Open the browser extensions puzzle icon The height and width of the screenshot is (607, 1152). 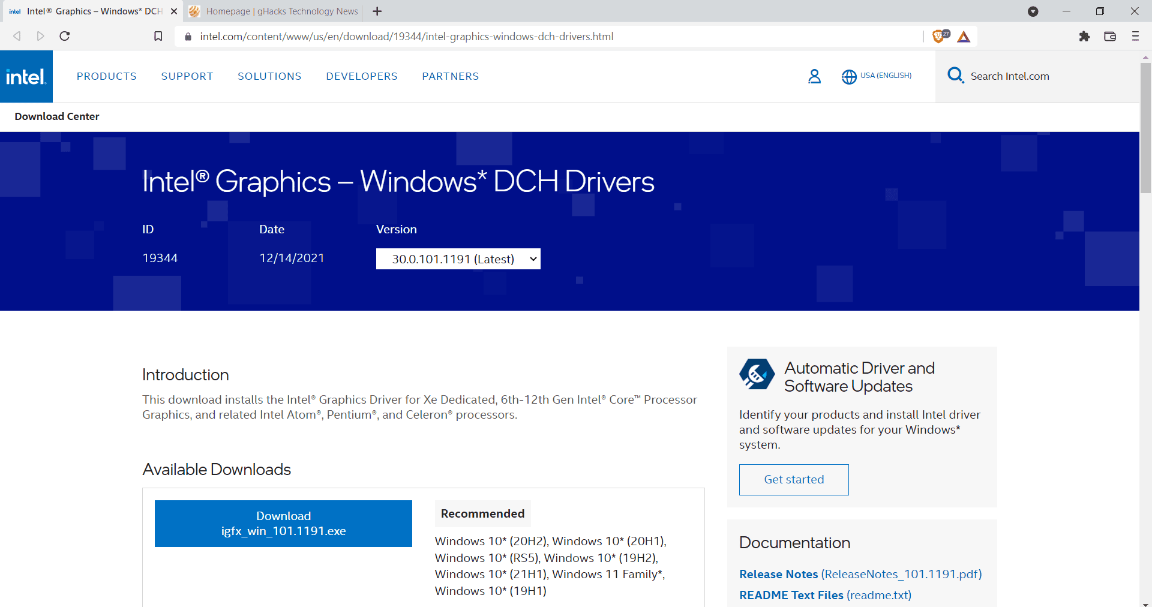tap(1084, 37)
